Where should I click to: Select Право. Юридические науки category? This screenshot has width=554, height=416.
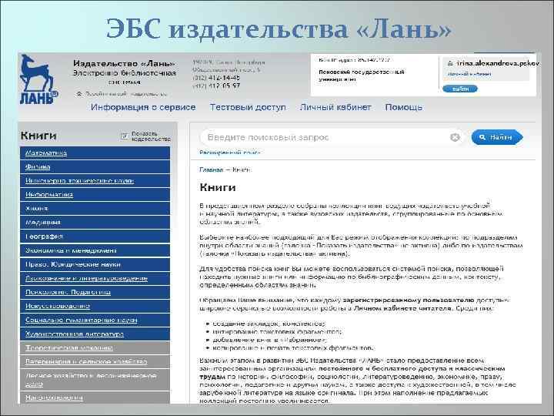coord(95,264)
